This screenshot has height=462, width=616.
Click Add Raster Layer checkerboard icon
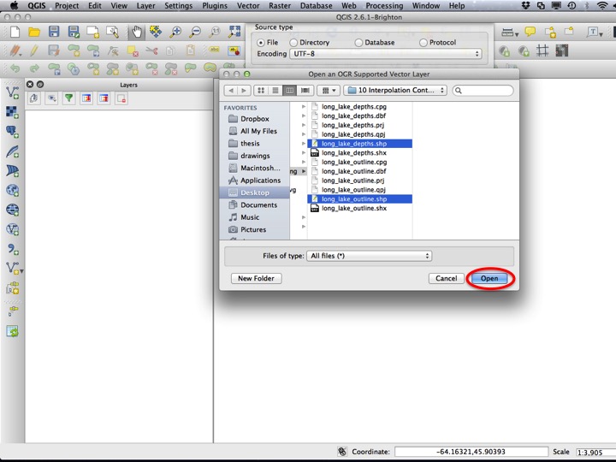(x=12, y=112)
